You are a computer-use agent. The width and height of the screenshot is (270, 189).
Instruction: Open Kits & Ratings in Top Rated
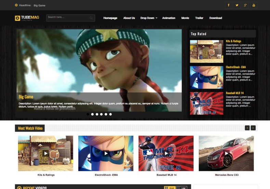click(233, 41)
